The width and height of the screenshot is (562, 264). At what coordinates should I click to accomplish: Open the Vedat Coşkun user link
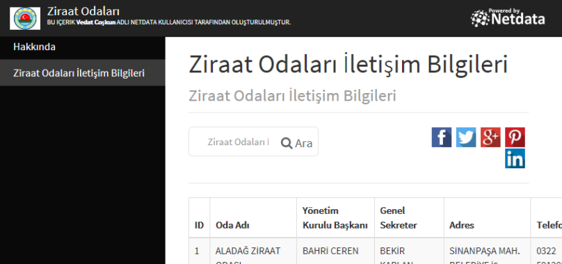pyautogui.click(x=96, y=22)
